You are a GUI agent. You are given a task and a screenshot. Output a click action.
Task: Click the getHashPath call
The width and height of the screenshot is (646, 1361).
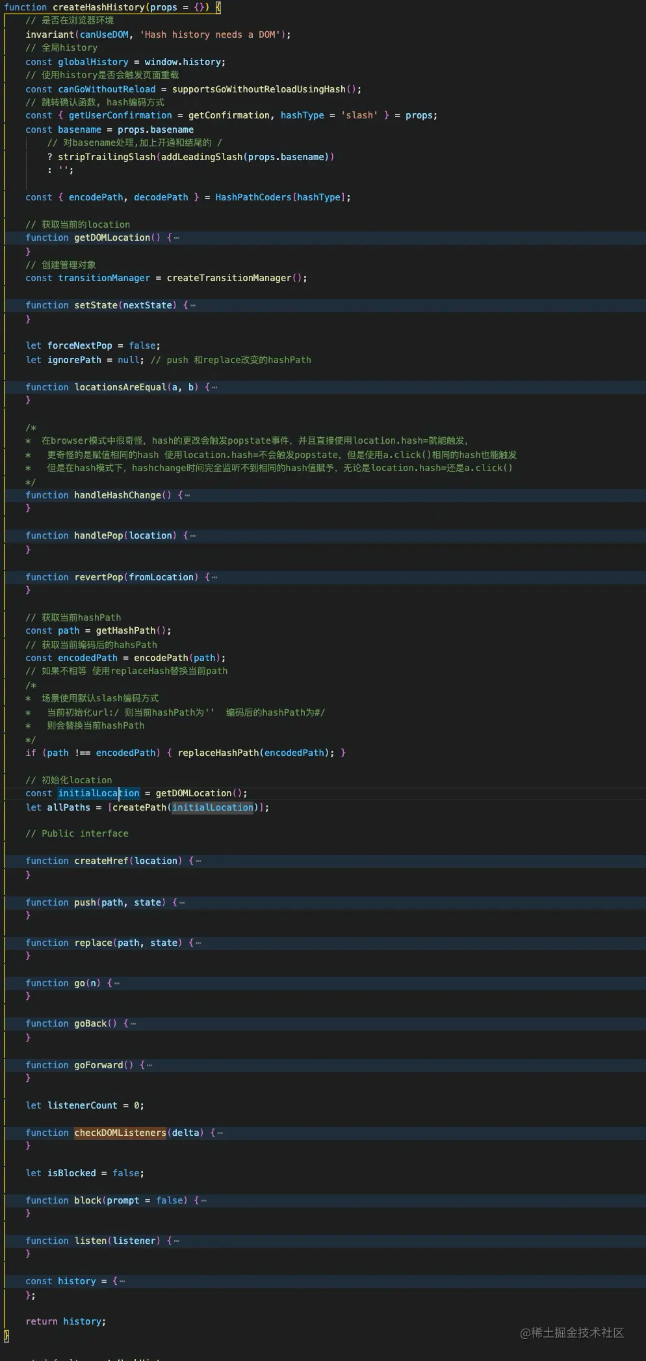[125, 630]
